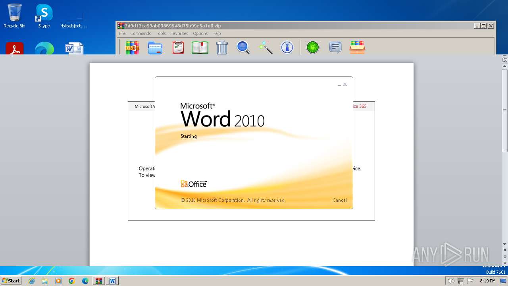This screenshot has height=286, width=508.
Task: Click the network tray icon
Action: point(461,281)
